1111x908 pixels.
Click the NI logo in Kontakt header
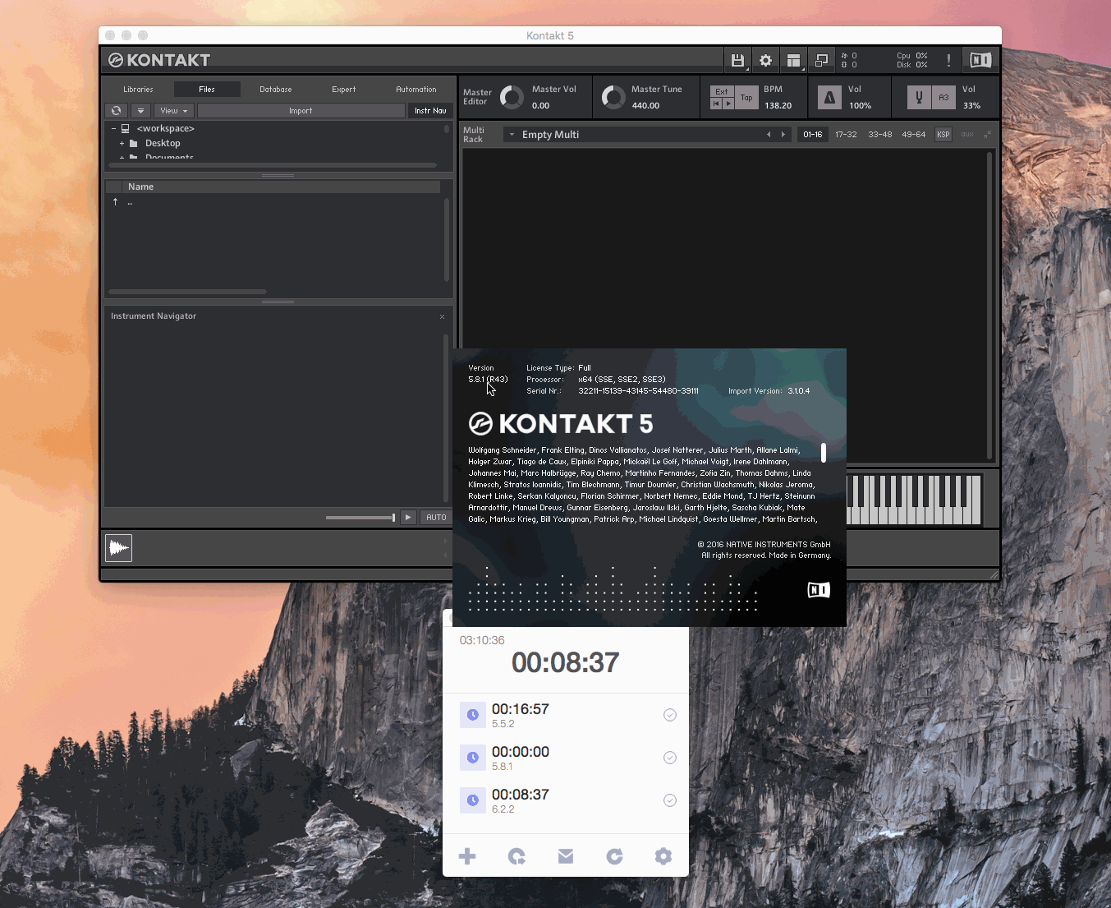click(x=980, y=60)
